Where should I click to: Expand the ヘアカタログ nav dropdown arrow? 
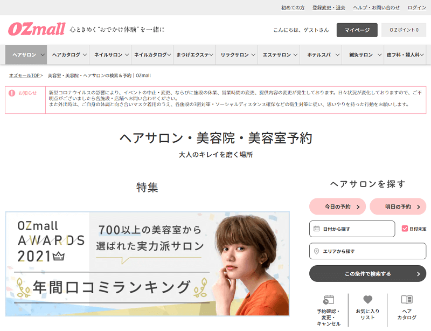click(x=85, y=55)
